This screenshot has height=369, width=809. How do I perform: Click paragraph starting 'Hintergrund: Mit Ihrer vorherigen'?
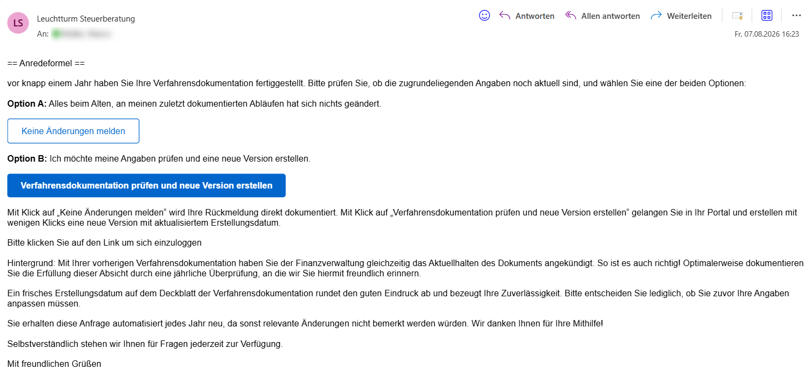click(x=406, y=268)
